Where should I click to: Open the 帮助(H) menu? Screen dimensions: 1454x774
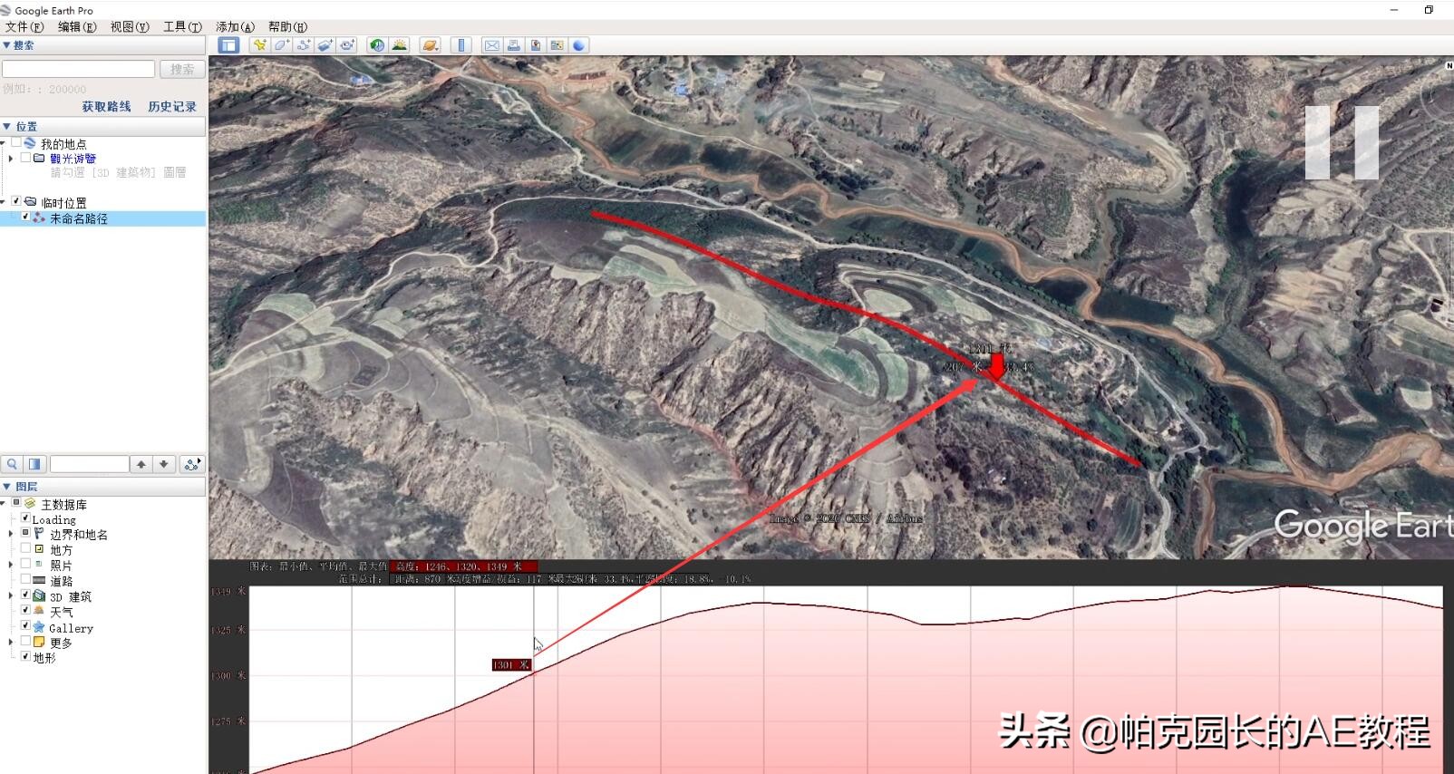pyautogui.click(x=287, y=27)
